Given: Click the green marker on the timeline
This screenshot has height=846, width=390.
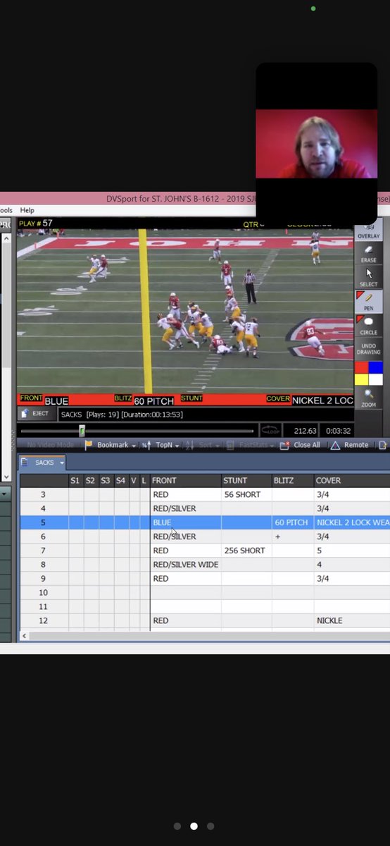Looking at the screenshot, I should pyautogui.click(x=82, y=430).
